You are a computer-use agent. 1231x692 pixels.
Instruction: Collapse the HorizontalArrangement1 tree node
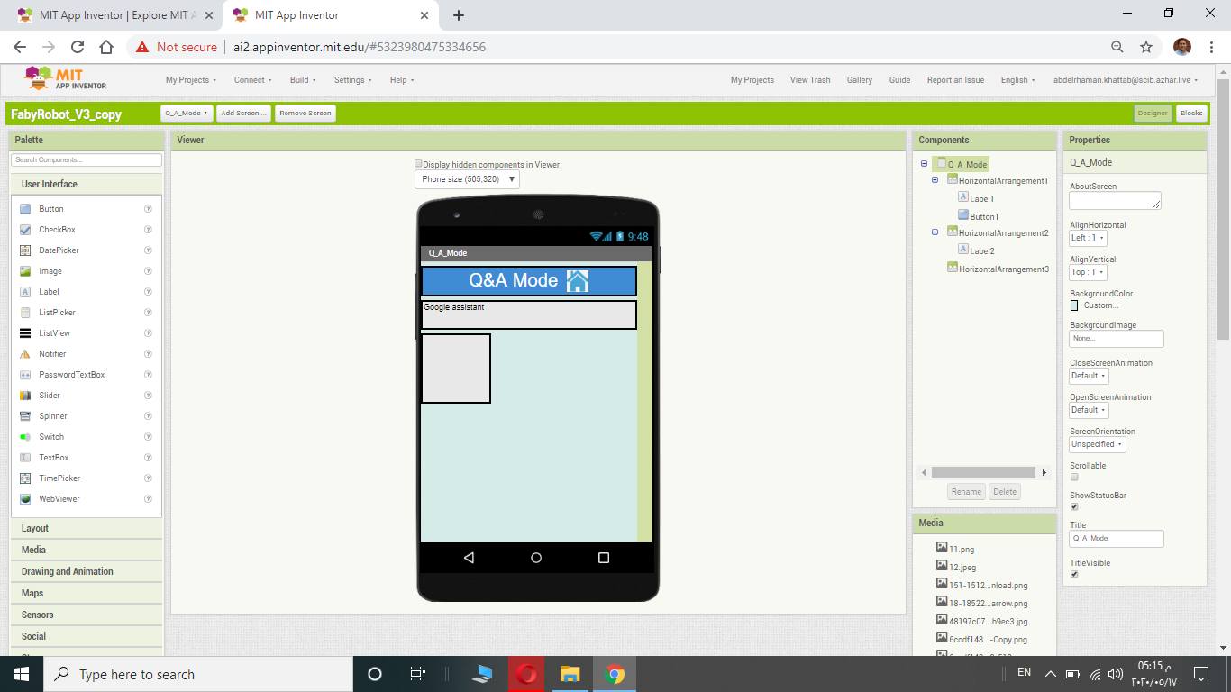935,180
